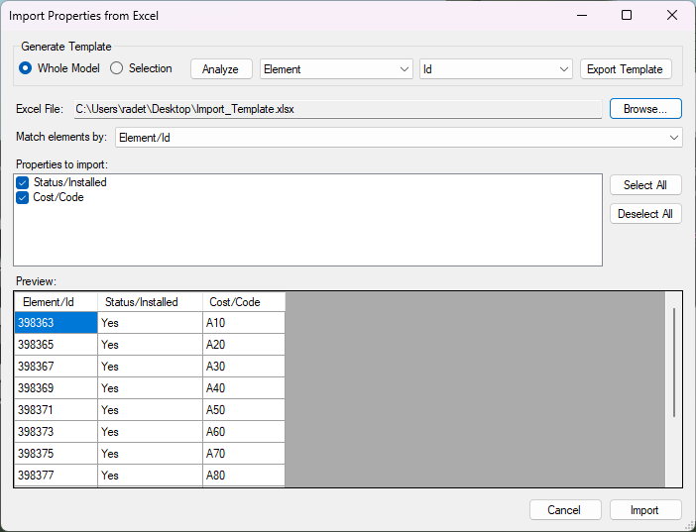Click the A80 cost code cell

pyautogui.click(x=244, y=476)
